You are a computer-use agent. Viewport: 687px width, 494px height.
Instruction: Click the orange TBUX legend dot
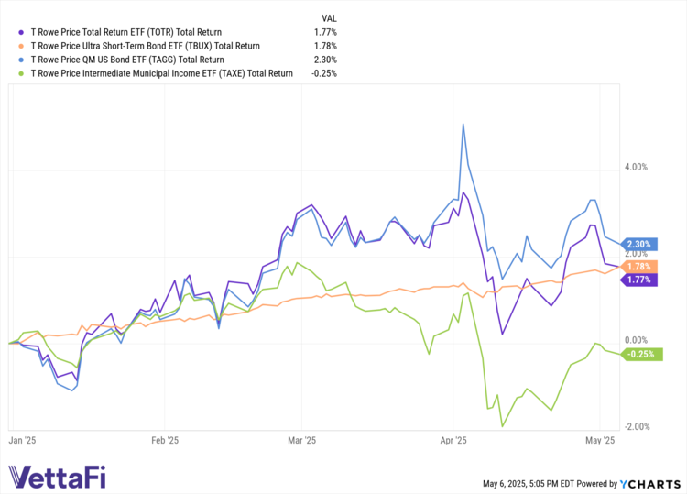pos(22,45)
